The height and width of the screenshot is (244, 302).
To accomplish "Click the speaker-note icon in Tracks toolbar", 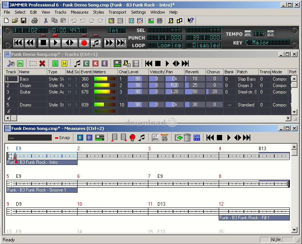I will pyautogui.click(x=11, y=63).
